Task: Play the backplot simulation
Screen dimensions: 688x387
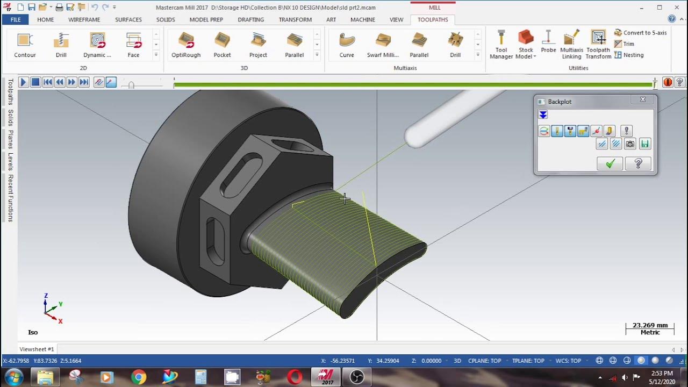Action: pyautogui.click(x=23, y=82)
